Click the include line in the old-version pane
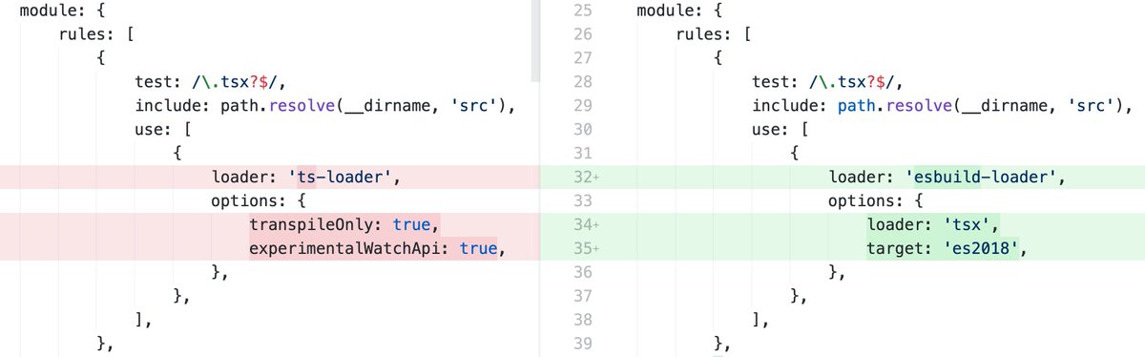Image resolution: width=1145 pixels, height=357 pixels. [x=324, y=106]
